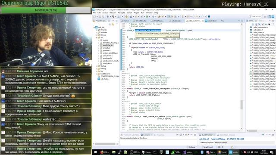The image size is (276, 155).
Task: Collapse the Src folder
Action: pyautogui.click(x=97, y=37)
